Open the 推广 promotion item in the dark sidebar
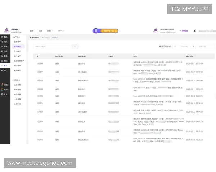 point(4,70)
